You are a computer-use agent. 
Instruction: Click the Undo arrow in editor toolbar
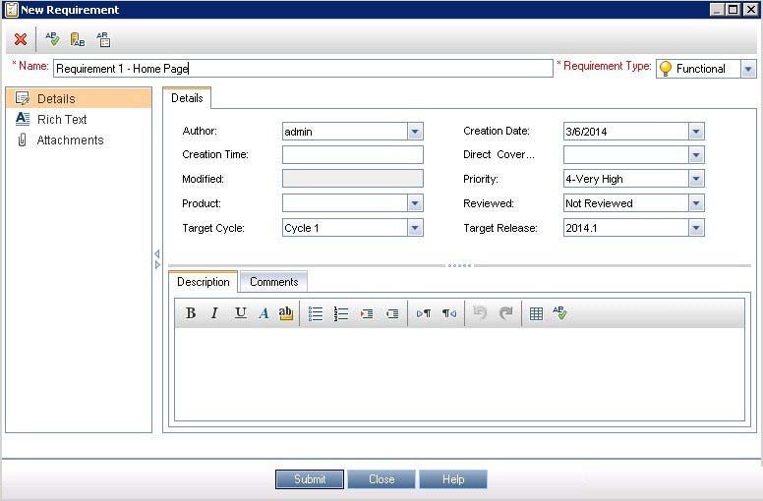point(480,313)
